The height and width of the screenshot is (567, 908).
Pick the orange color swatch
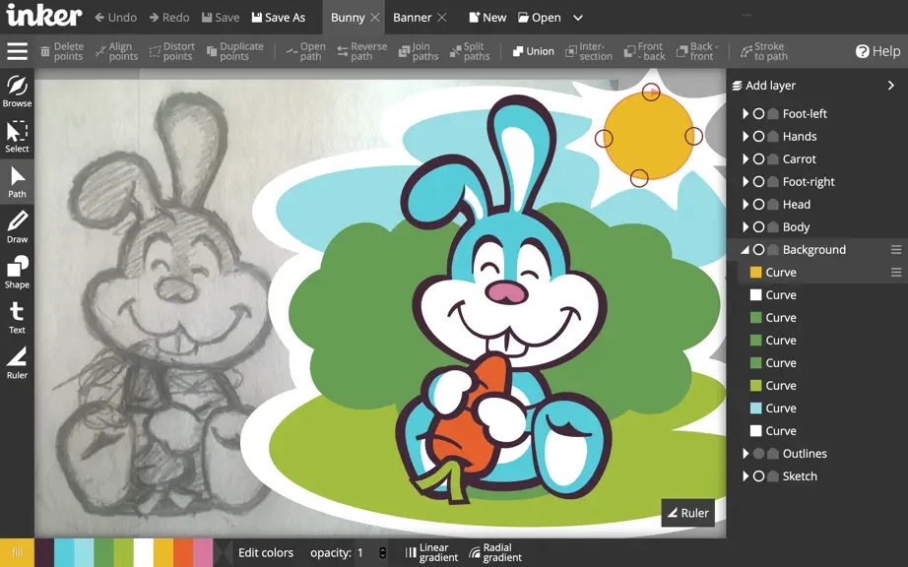[183, 552]
